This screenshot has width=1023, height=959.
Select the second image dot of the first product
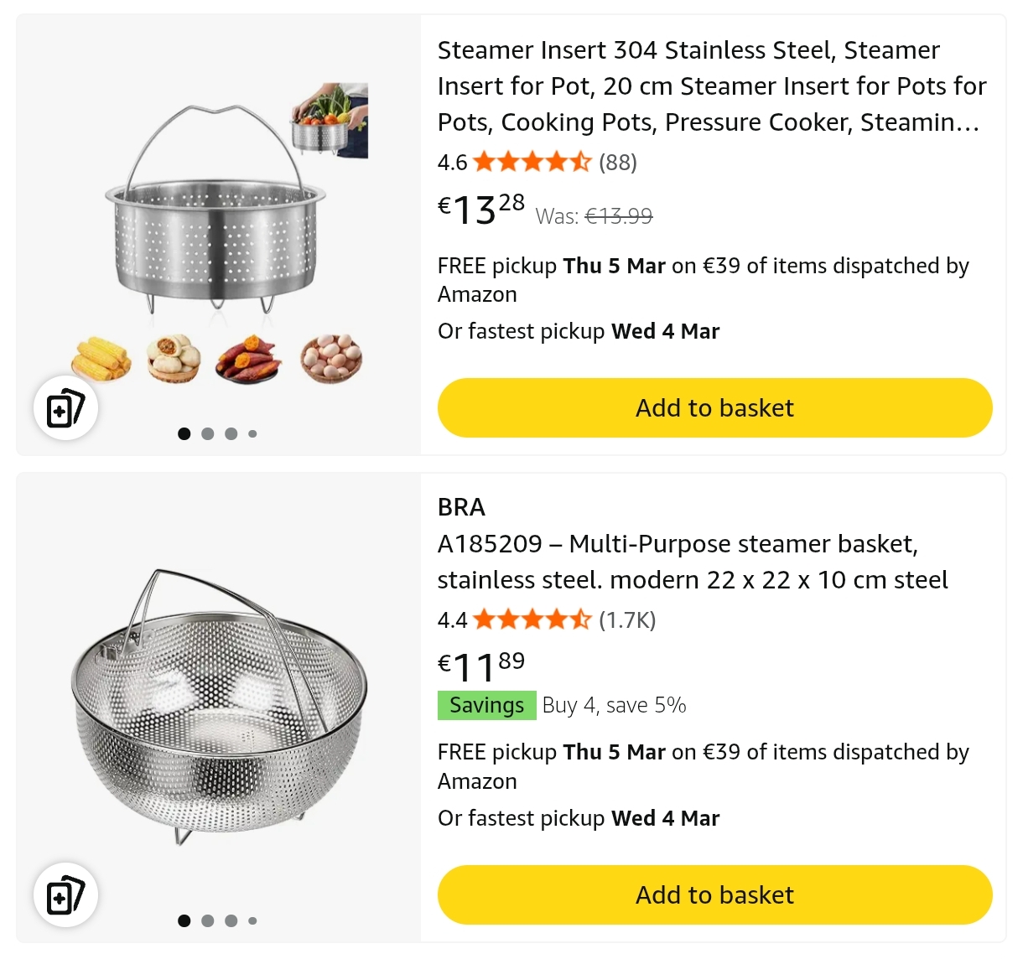[x=208, y=433]
